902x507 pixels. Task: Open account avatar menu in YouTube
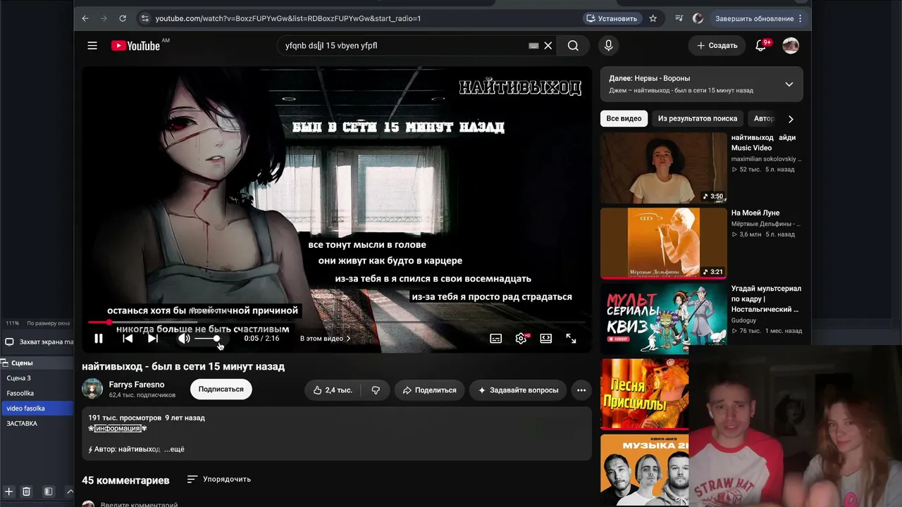tap(791, 46)
